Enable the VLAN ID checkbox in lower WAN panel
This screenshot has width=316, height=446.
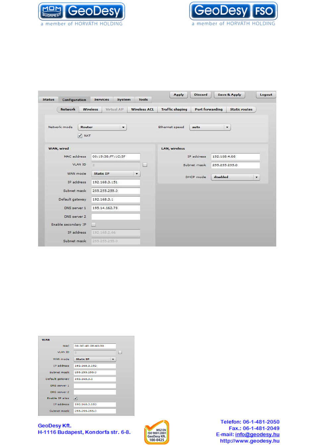pos(120,352)
